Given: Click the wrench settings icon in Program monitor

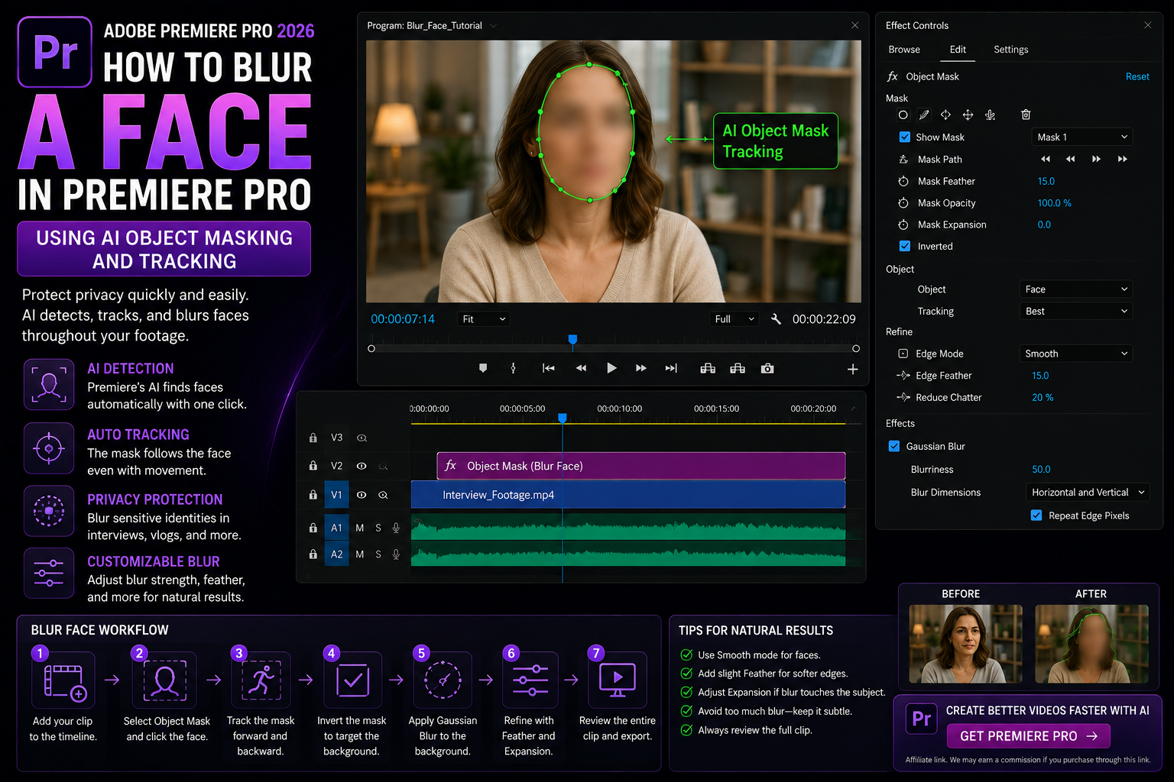Looking at the screenshot, I should tap(776, 319).
